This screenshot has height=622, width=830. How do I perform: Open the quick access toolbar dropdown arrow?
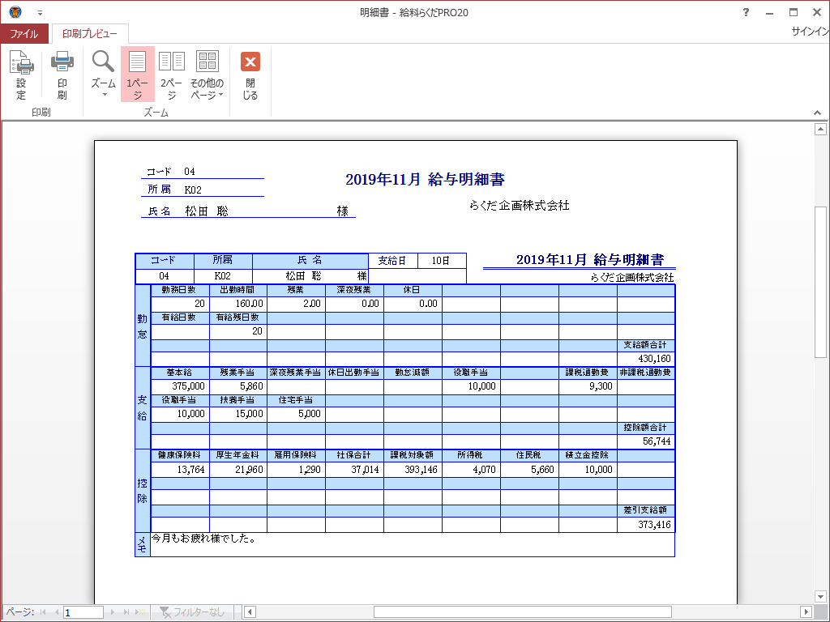pyautogui.click(x=41, y=13)
